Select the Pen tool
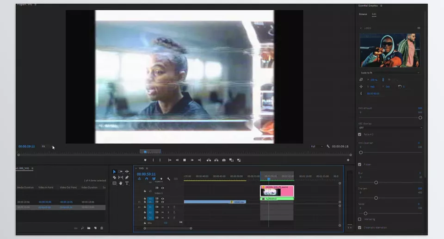Viewport: 444px width, 239px height. pos(127,178)
